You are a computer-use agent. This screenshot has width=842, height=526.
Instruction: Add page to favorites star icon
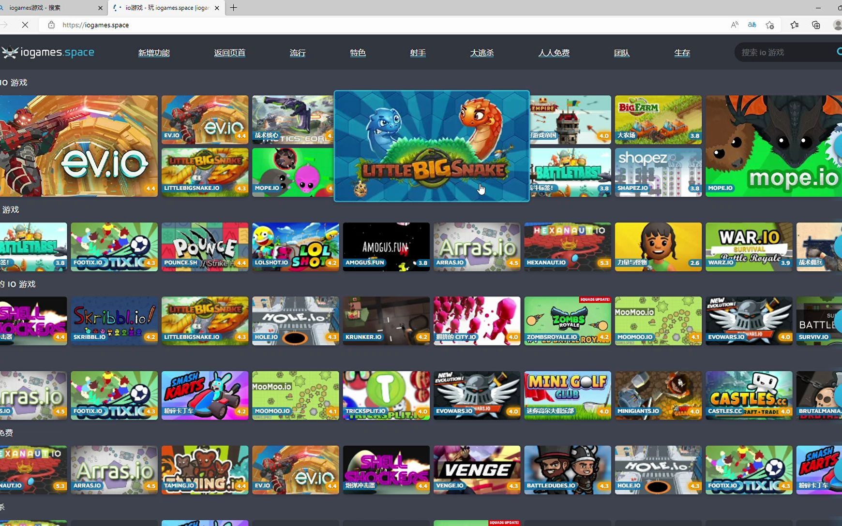pos(770,25)
